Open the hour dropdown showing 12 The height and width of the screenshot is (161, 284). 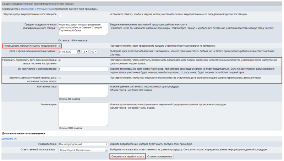click(x=85, y=52)
